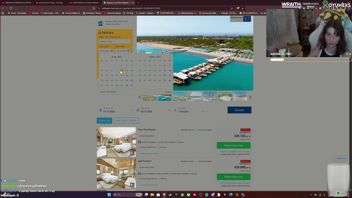Switch to the ZAHA HADID'in 41 Milyon tab
The image size is (352, 198).
point(84,3)
